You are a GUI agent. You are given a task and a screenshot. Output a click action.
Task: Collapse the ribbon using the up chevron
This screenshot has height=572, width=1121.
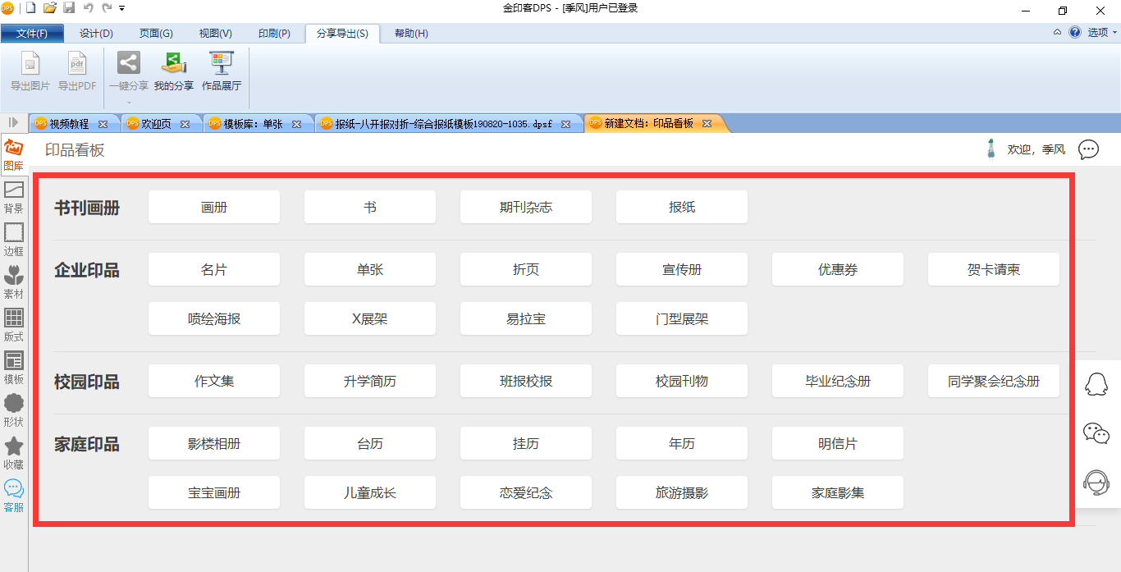pyautogui.click(x=1057, y=33)
